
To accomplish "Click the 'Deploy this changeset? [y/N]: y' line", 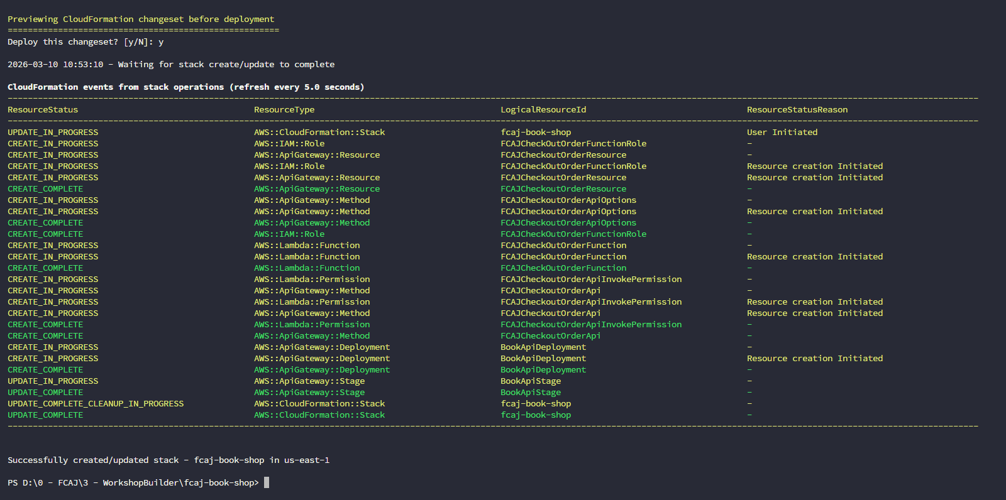I will (x=86, y=41).
